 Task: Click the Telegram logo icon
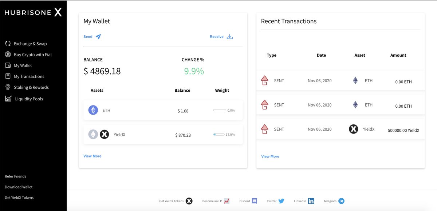click(341, 201)
